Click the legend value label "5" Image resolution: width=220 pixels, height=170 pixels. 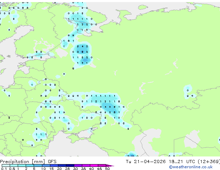34,169
